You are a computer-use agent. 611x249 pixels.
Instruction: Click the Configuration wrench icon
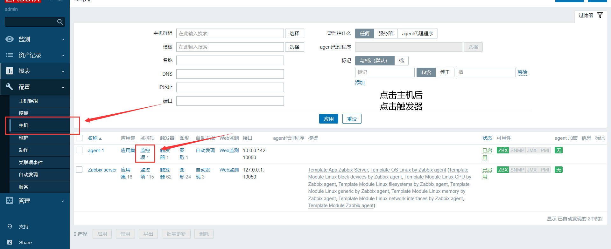click(x=10, y=87)
